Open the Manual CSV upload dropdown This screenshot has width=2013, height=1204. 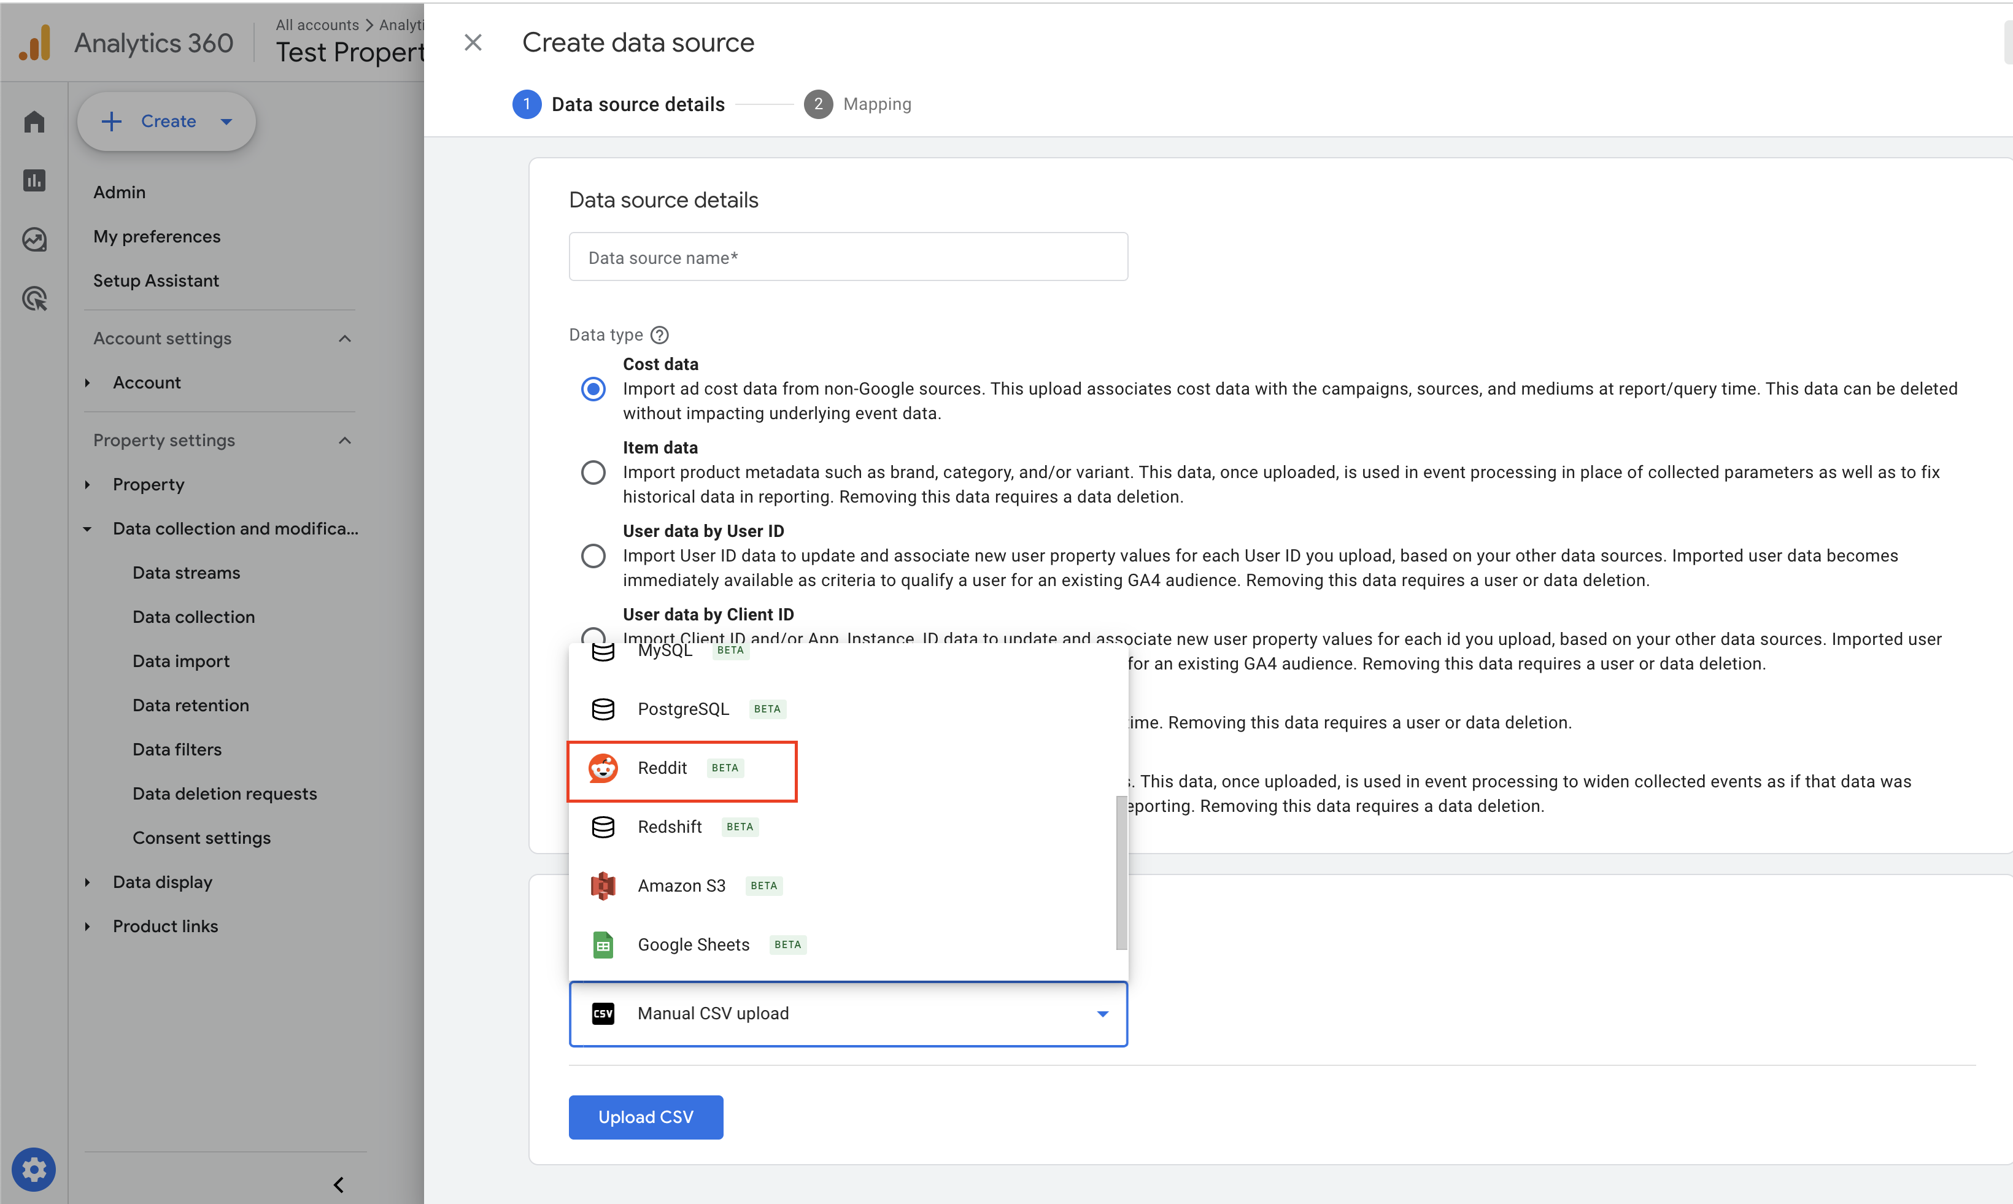(x=848, y=1013)
